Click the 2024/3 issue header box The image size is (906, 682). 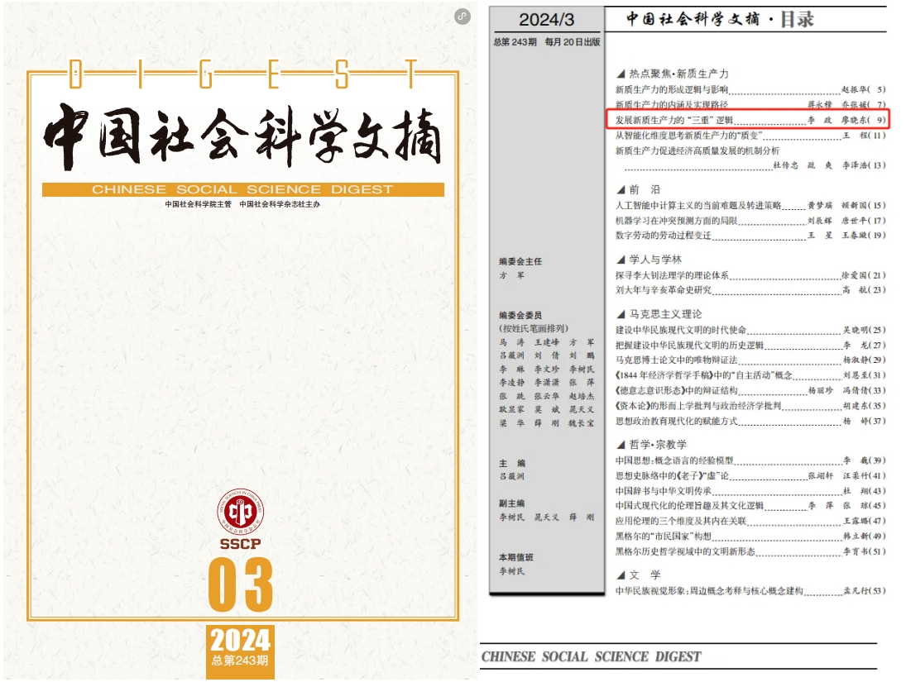[x=545, y=21]
